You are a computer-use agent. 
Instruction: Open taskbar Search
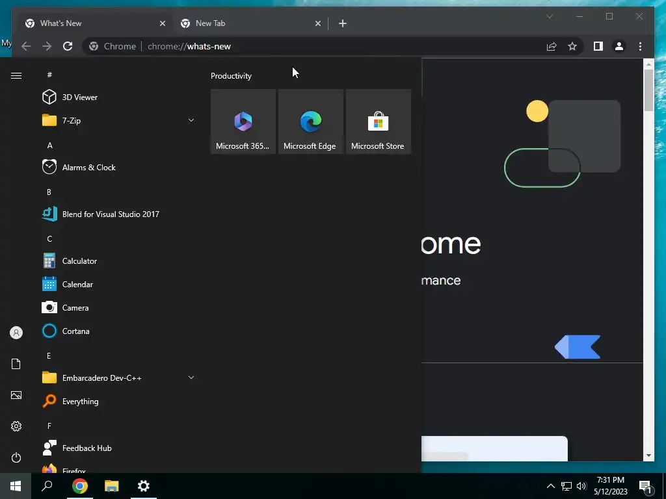point(47,486)
